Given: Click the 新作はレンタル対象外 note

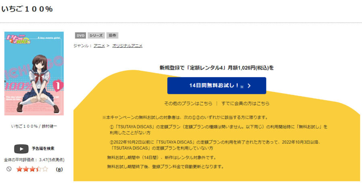Looking at the screenshot, I should tap(162, 158).
